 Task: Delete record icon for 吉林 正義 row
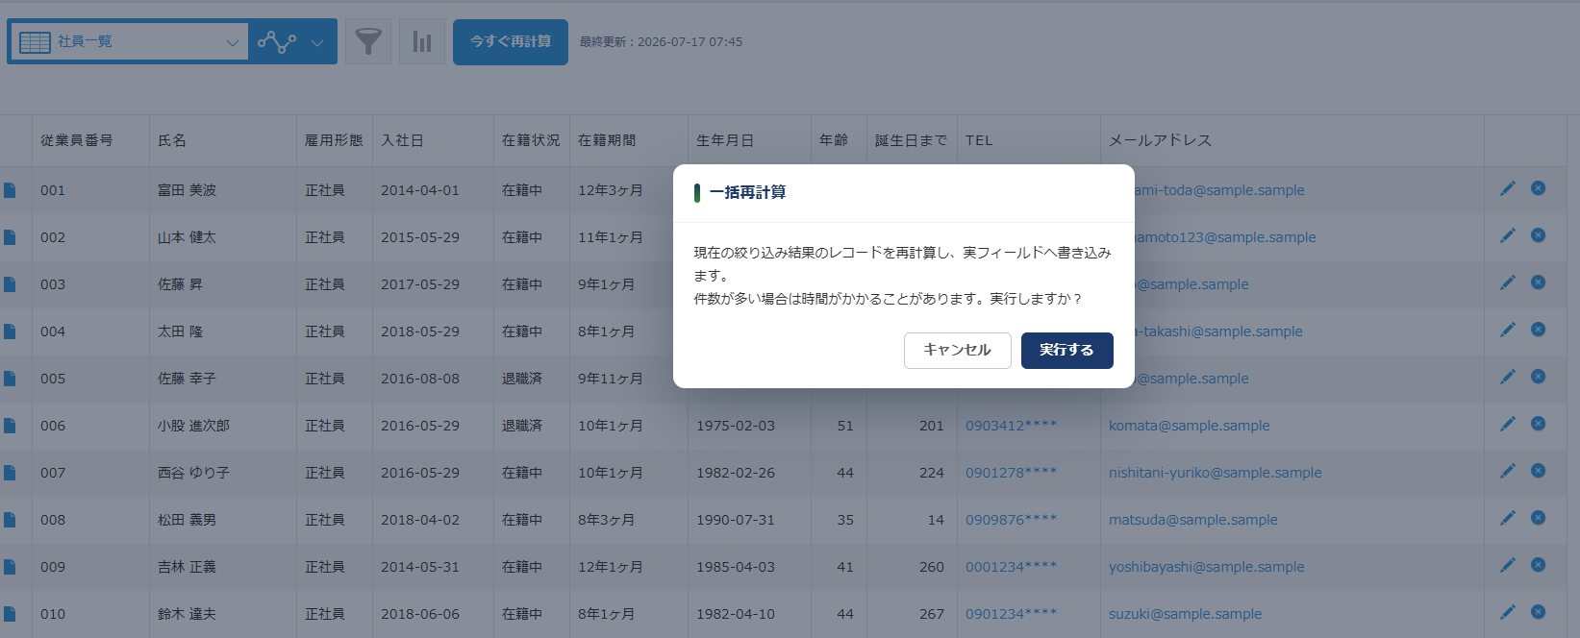[1539, 565]
